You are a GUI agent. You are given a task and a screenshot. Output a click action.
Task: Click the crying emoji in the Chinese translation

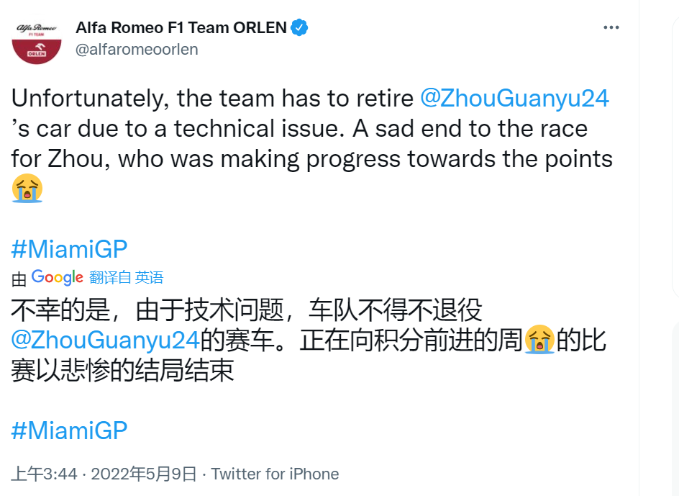point(538,340)
